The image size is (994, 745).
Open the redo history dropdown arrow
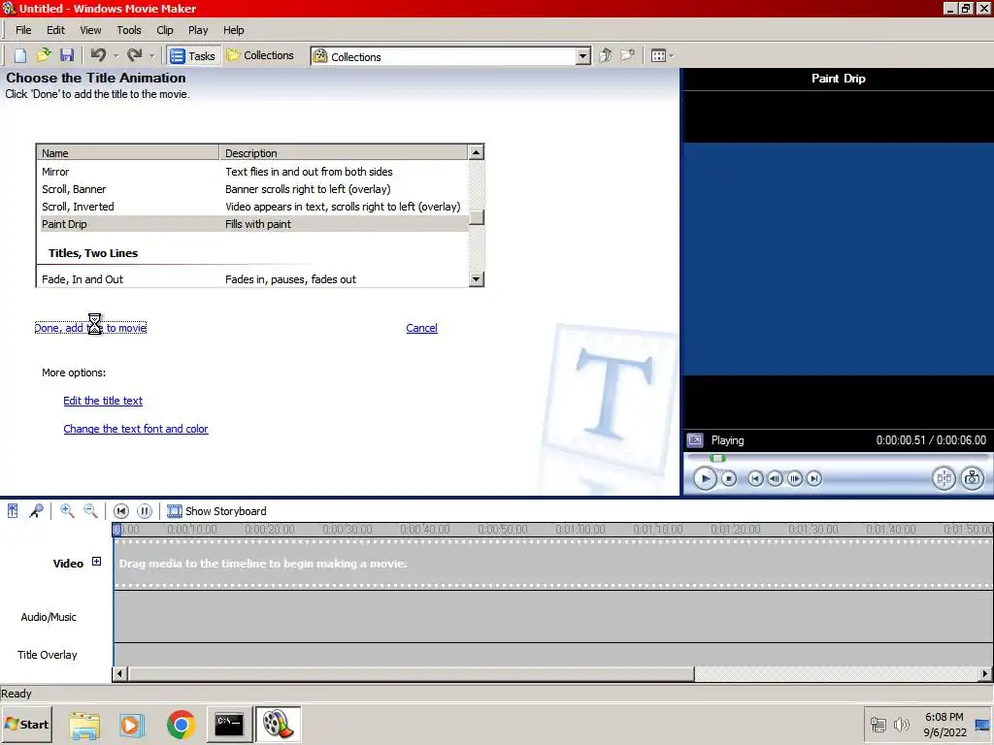[x=152, y=56]
